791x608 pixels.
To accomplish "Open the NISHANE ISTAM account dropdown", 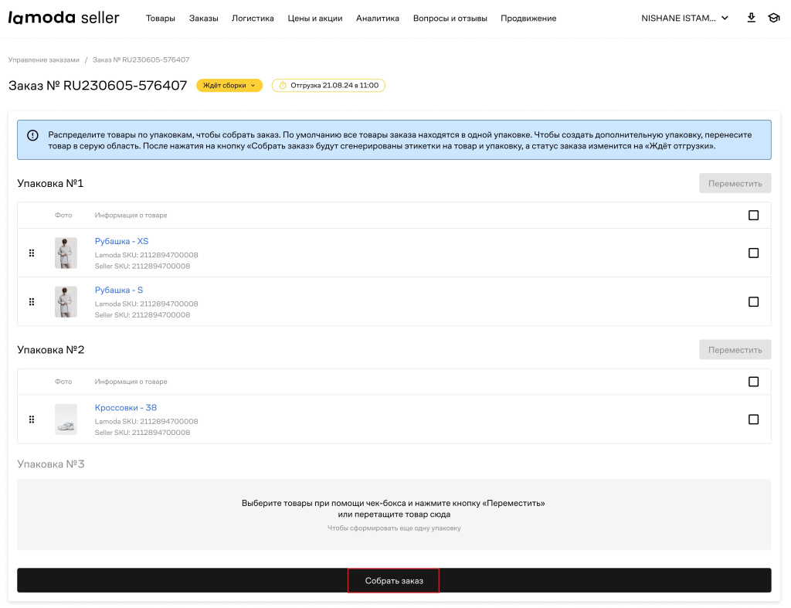I will click(684, 19).
